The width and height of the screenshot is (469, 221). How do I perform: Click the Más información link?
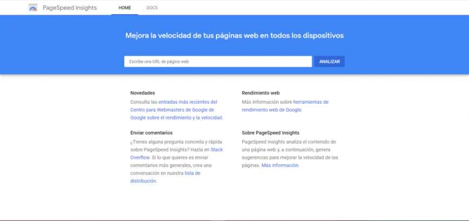[280, 165]
